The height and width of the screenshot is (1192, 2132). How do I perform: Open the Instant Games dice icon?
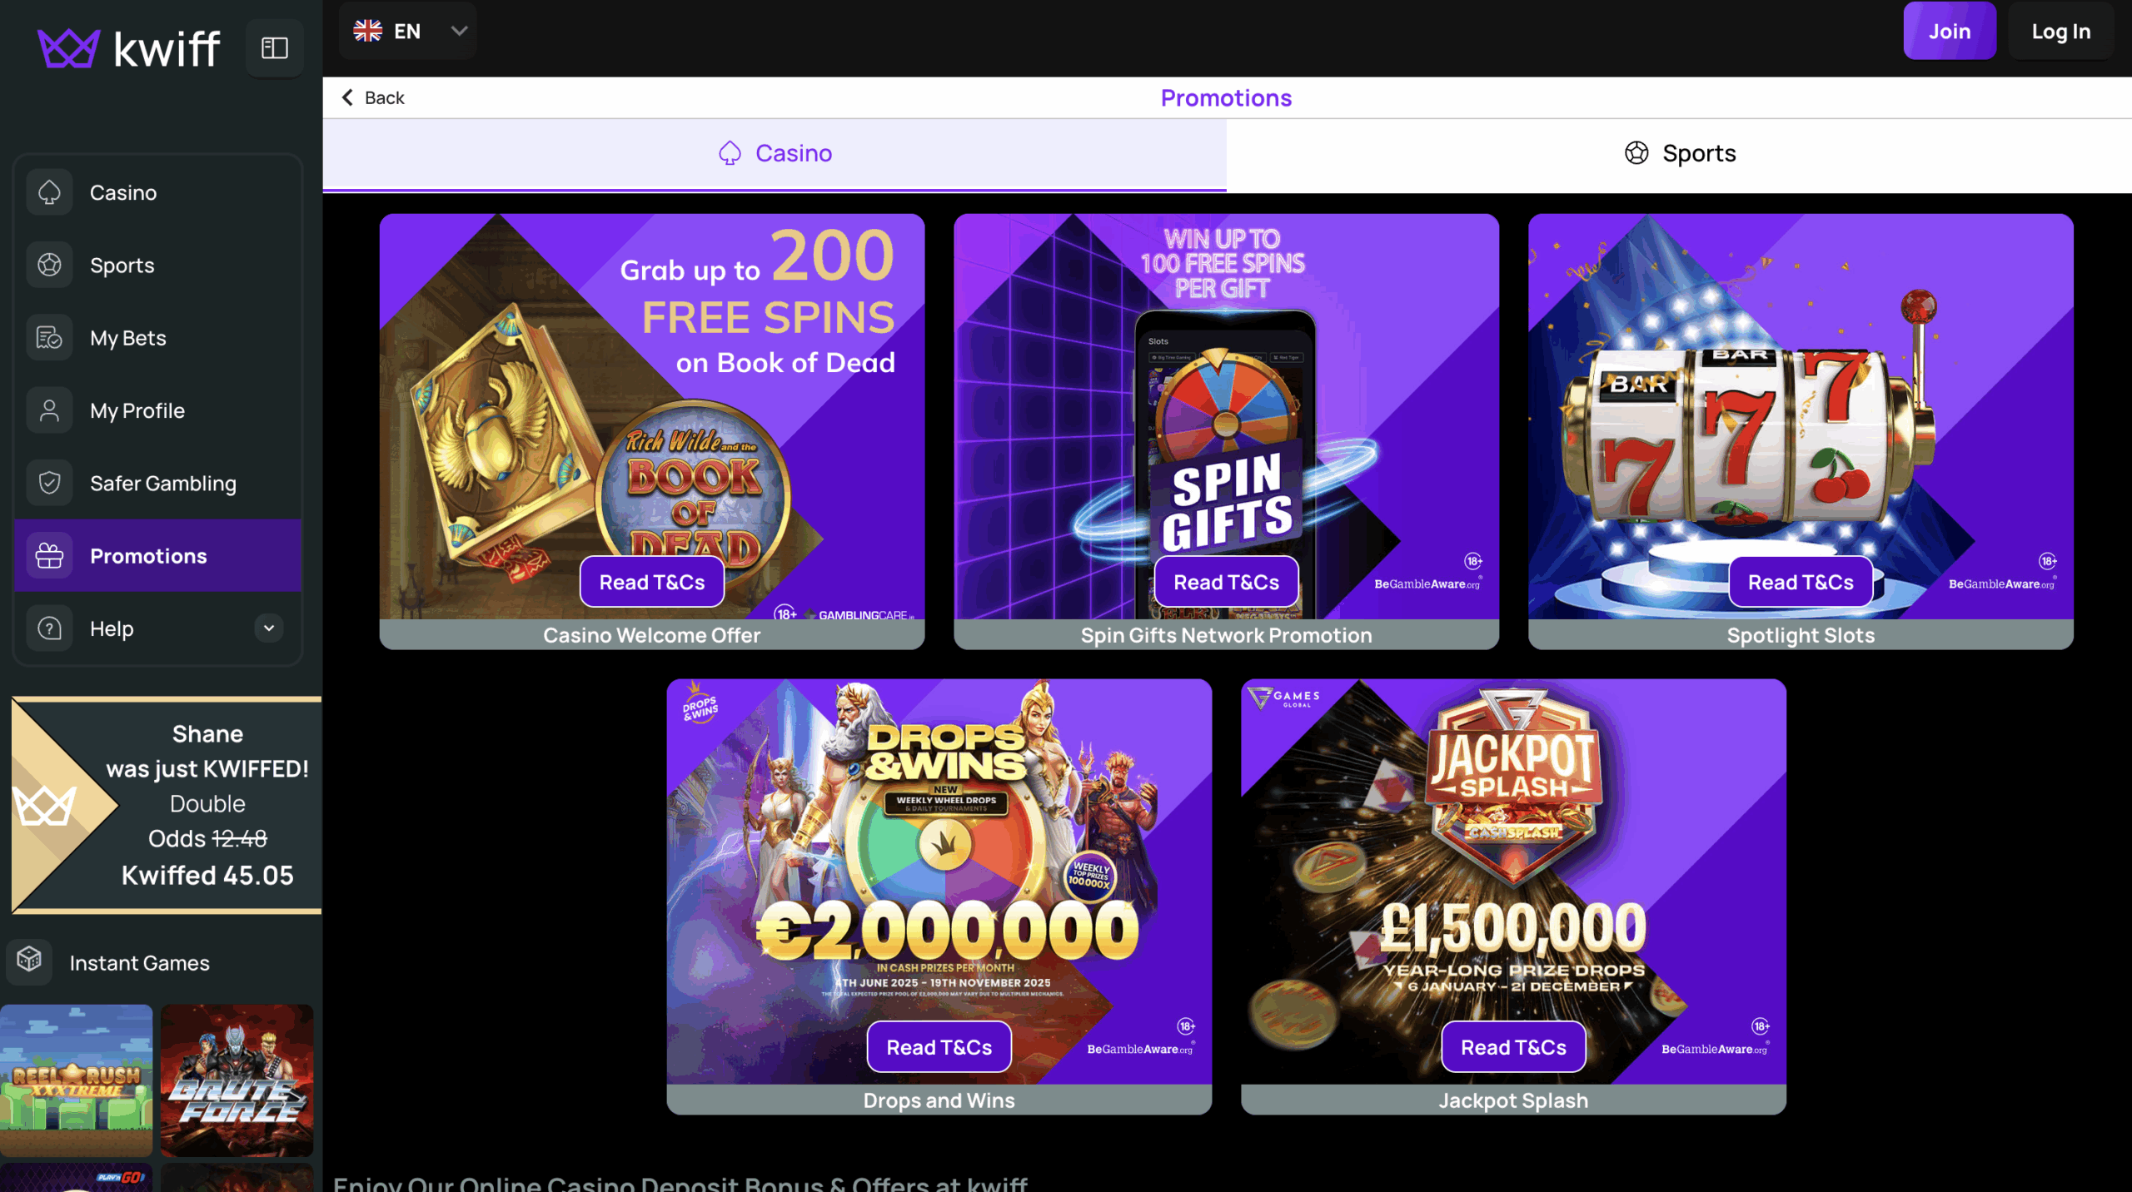click(29, 961)
